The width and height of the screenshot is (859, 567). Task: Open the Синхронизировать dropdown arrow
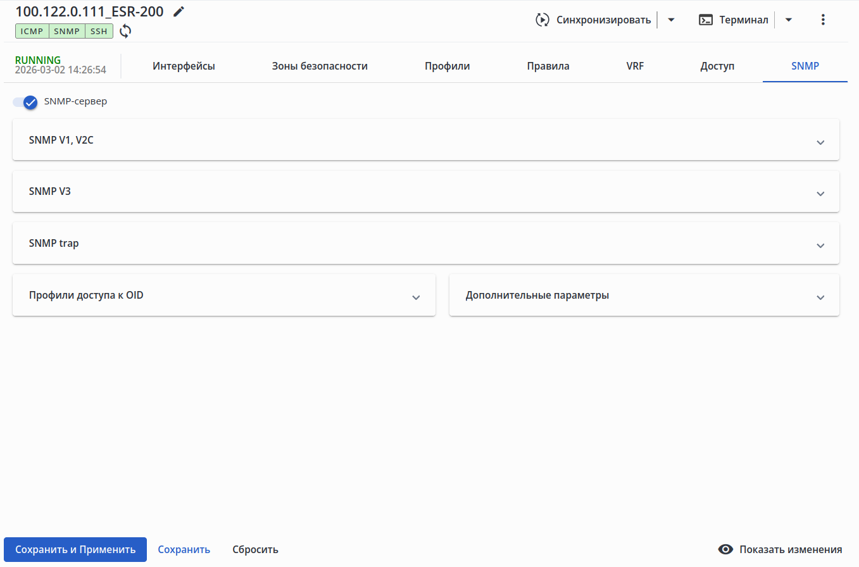pyautogui.click(x=672, y=20)
